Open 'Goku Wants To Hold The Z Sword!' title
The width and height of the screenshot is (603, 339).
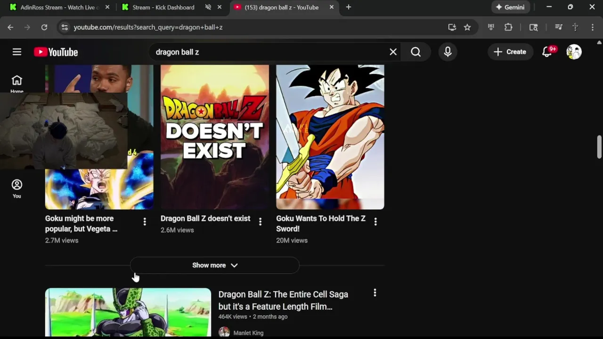coord(321,224)
